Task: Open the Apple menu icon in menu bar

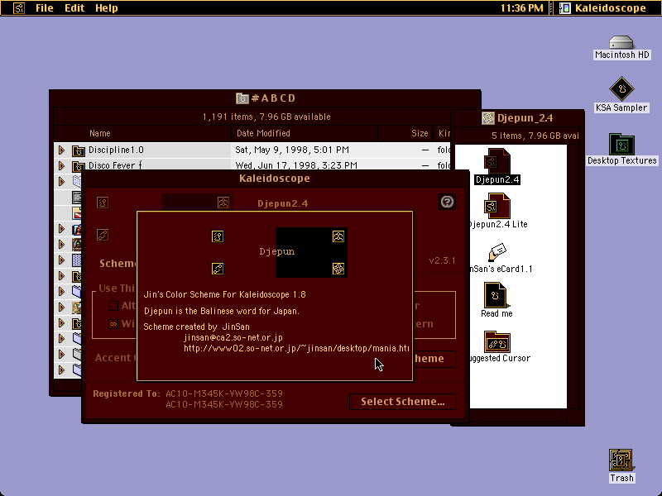Action: pos(18,8)
